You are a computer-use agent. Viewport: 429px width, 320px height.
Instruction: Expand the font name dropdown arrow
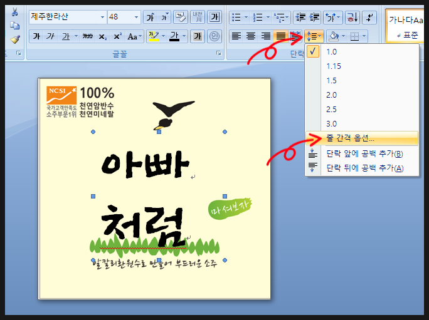(x=102, y=17)
